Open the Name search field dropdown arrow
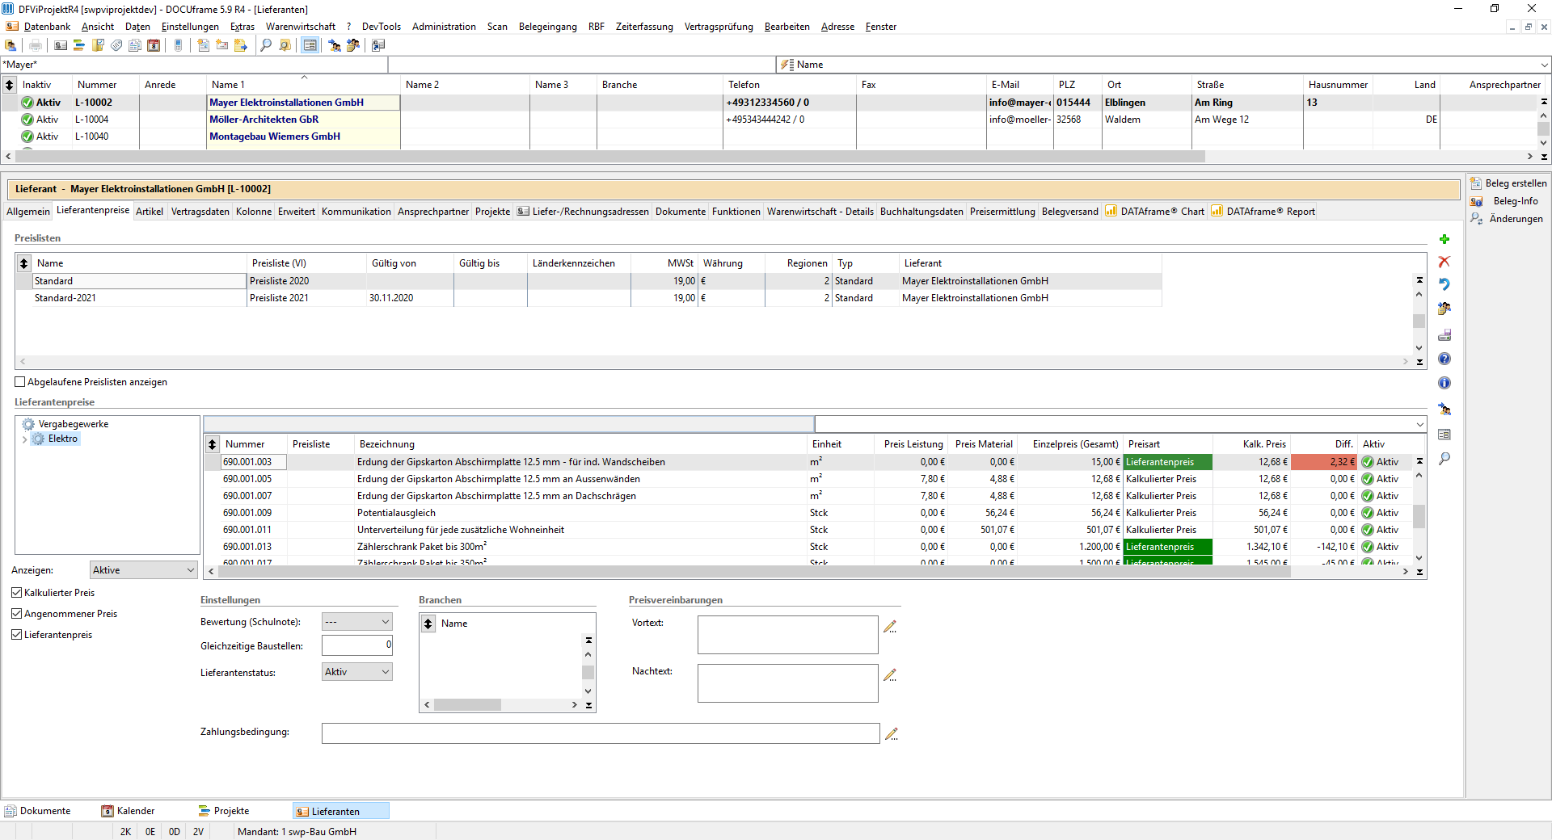Viewport: 1552px width, 840px height. (1544, 65)
